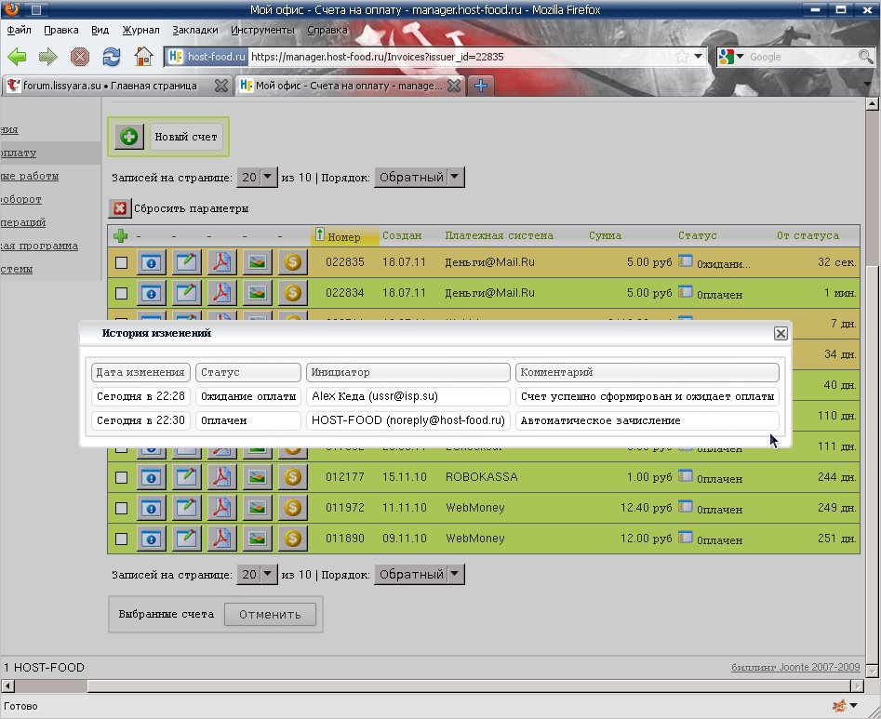Open top records-per-page dropdown showing 20
This screenshot has width=881, height=719.
[x=258, y=178]
